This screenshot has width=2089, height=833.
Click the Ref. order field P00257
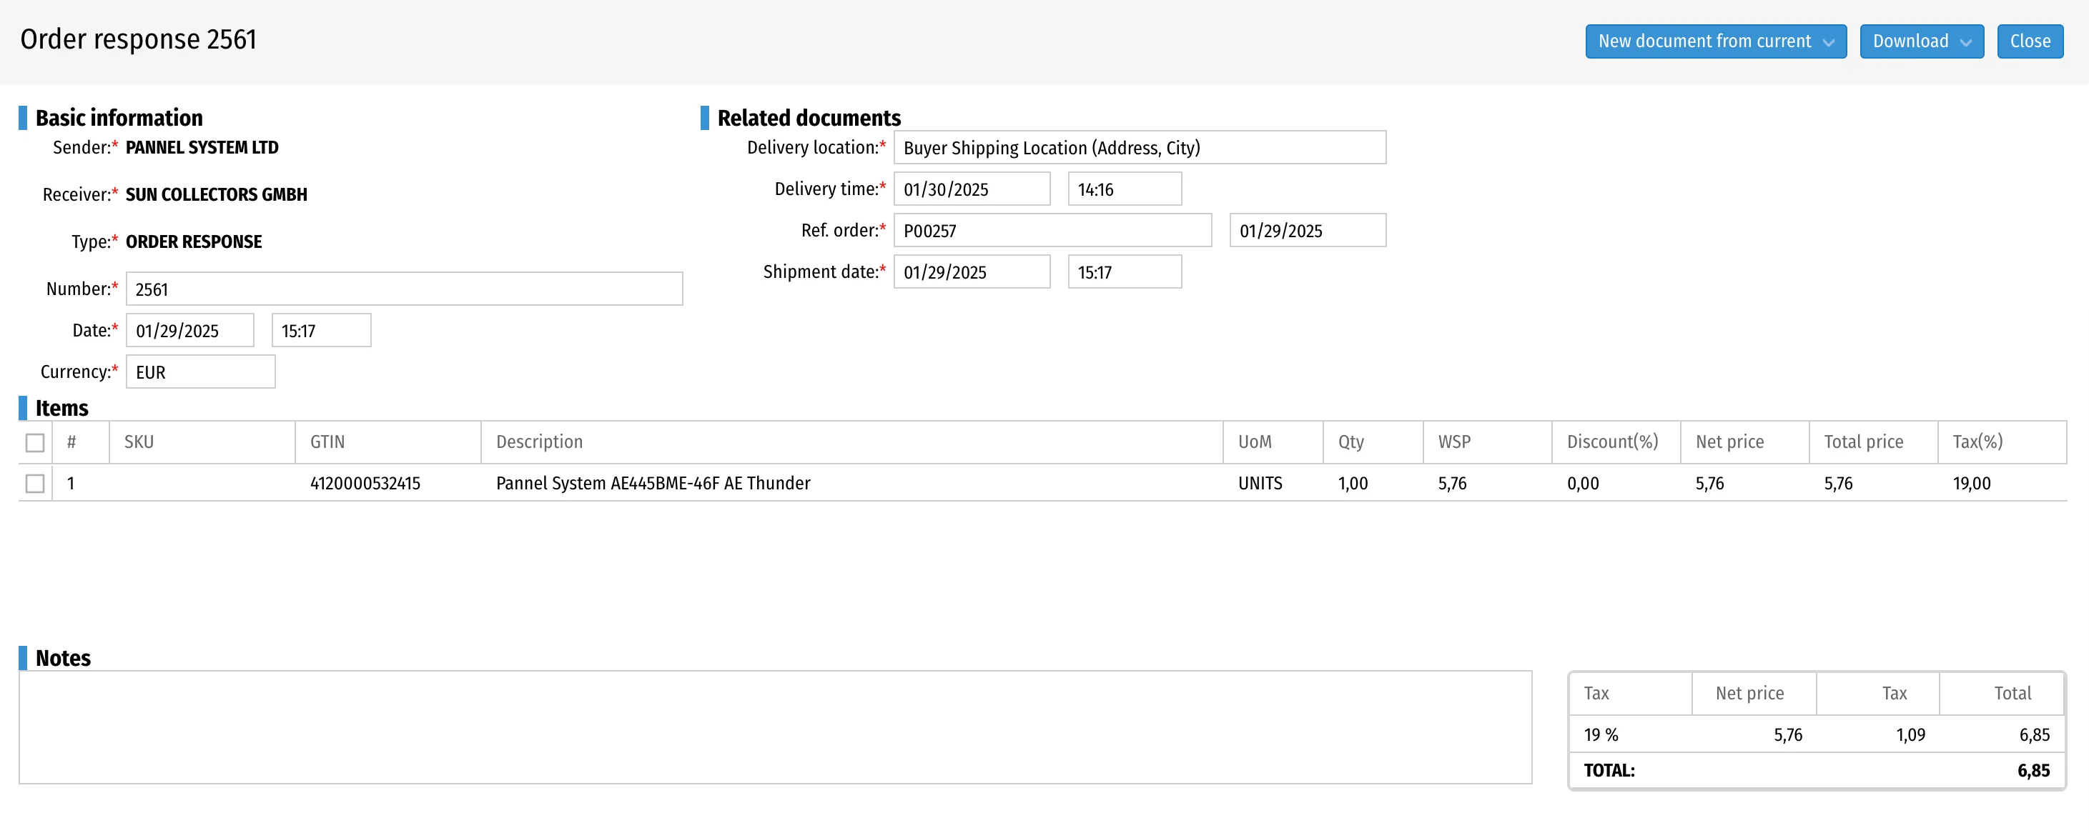pos(1052,230)
